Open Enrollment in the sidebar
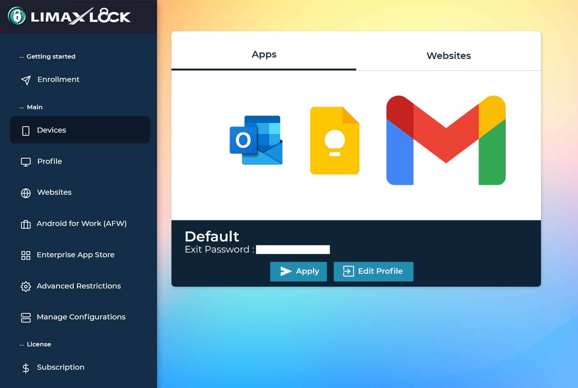The image size is (578, 388). [80, 80]
